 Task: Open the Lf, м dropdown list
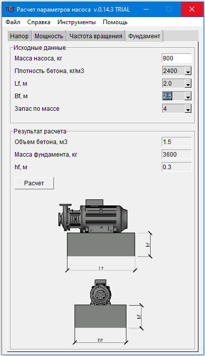pyautogui.click(x=188, y=84)
